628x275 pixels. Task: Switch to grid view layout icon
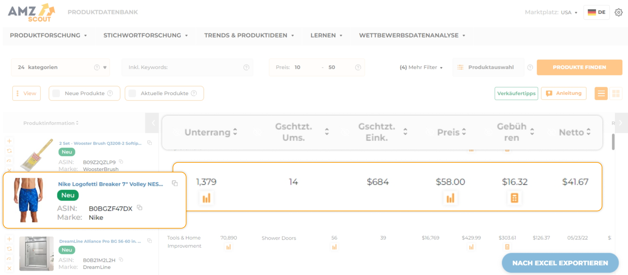pos(616,94)
